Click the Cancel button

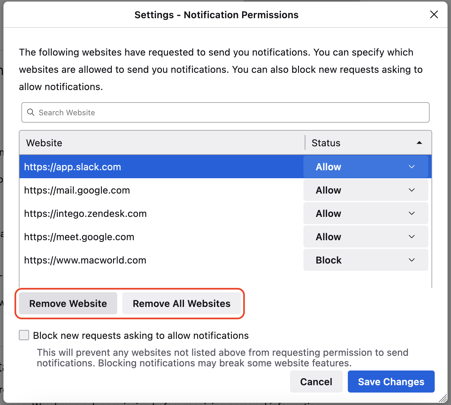coord(316,382)
